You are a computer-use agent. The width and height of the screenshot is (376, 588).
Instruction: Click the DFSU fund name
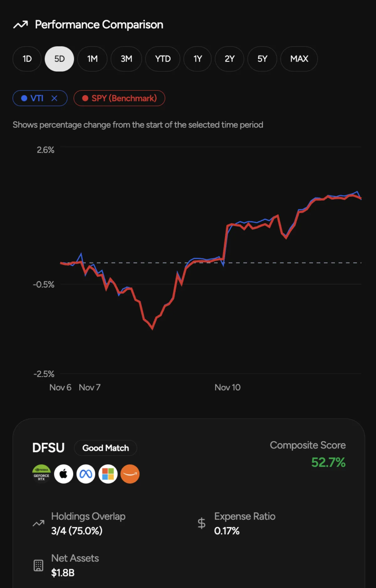click(49, 448)
